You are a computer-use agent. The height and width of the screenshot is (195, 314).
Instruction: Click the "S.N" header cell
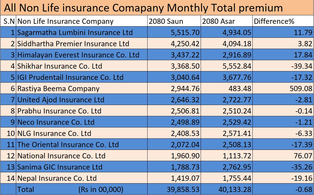8,21
